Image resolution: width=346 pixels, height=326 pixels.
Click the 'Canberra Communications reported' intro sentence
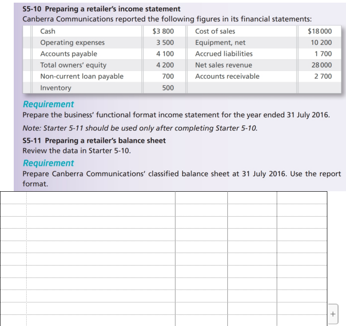pyautogui.click(x=167, y=19)
